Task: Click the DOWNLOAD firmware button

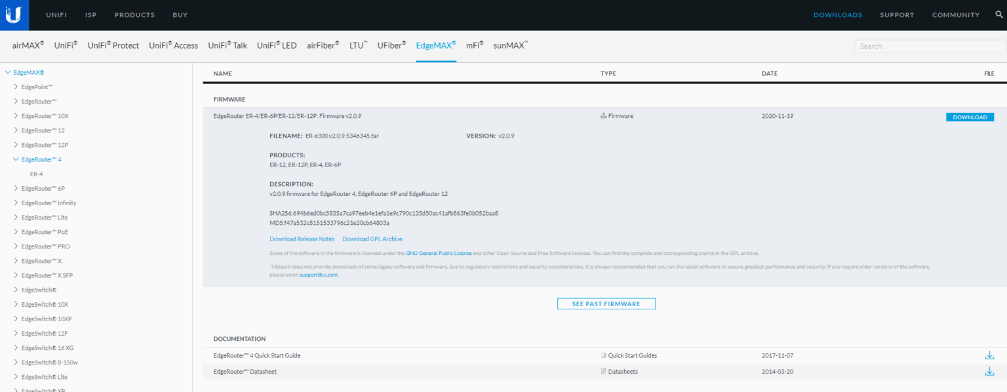Action: (970, 116)
